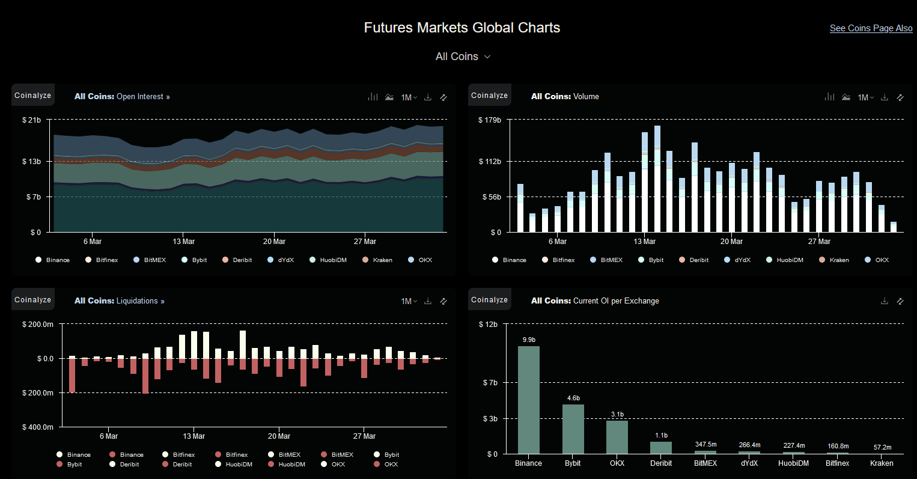
Task: Open All Coins: Open Interest chart page
Action: [x=122, y=96]
